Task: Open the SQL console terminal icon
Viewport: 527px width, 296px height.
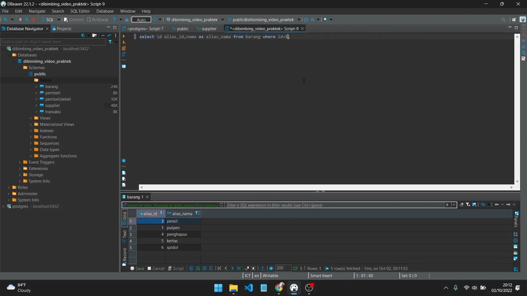Action: [x=124, y=66]
